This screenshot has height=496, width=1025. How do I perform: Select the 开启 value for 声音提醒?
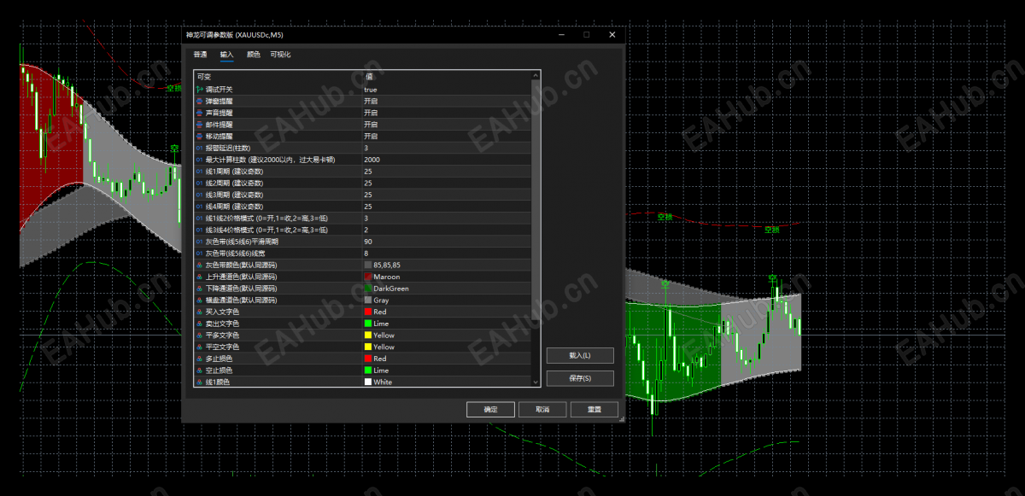(371, 113)
